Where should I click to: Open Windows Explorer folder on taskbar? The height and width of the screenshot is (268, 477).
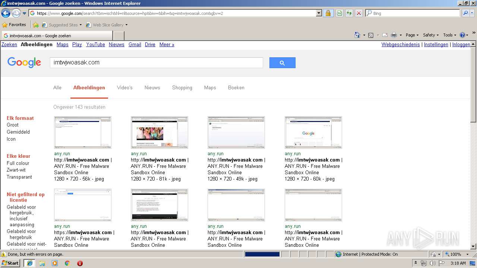pyautogui.click(x=42, y=263)
